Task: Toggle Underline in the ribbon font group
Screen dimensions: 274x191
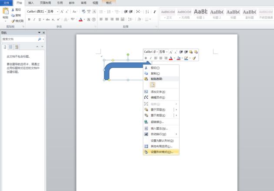Action: point(40,20)
